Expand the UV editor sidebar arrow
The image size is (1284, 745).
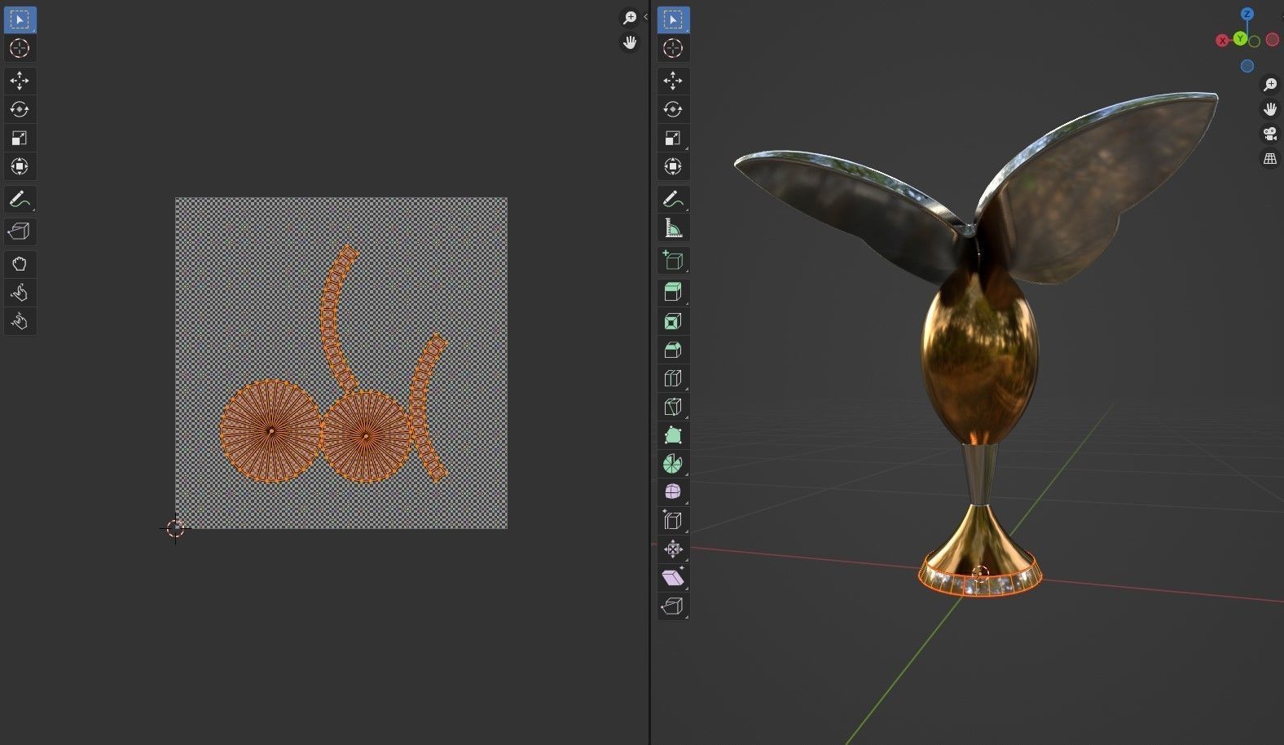click(x=645, y=17)
